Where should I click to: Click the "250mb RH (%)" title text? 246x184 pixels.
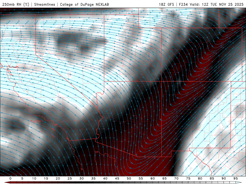tap(16, 4)
